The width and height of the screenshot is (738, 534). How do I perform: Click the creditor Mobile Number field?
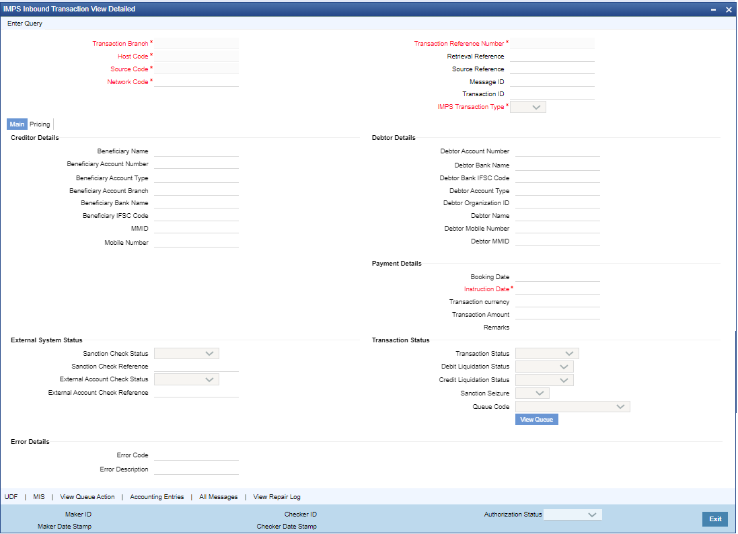pyautogui.click(x=196, y=242)
